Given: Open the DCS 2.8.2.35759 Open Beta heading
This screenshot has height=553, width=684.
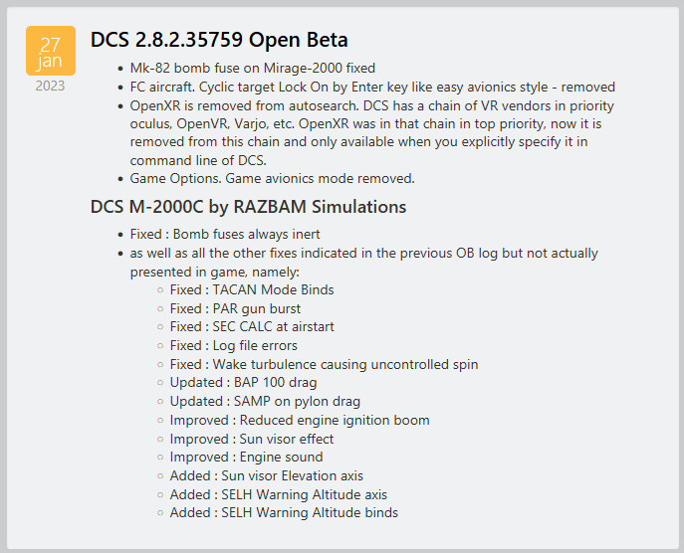Looking at the screenshot, I should click(219, 40).
